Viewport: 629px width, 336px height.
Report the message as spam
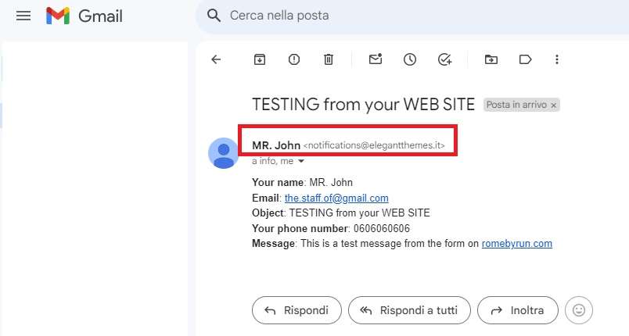(294, 59)
